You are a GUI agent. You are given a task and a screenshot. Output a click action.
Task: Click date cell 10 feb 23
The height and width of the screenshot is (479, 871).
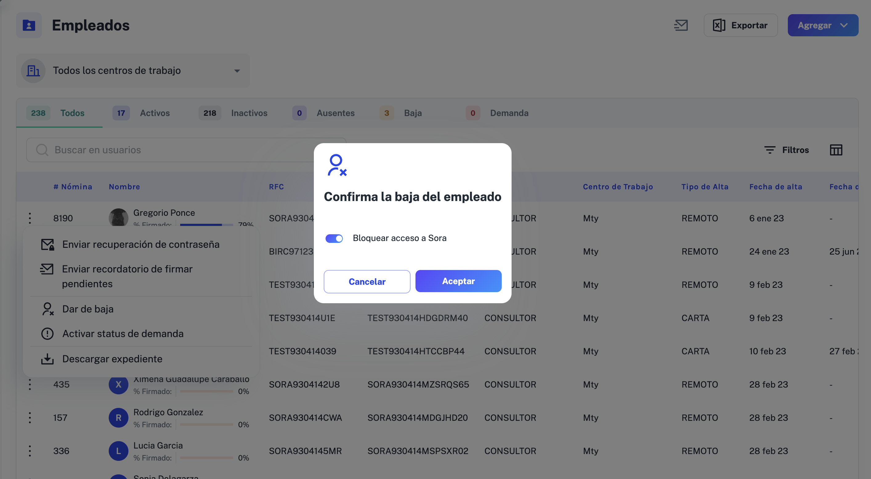767,351
